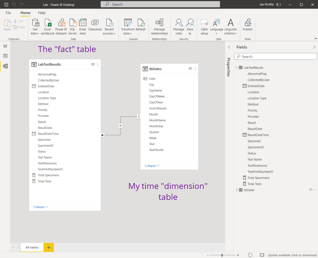The image size is (318, 258).
Task: Click the Refresh queries button
Action: point(141,25)
